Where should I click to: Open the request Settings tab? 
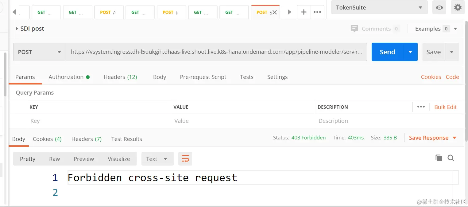277,77
